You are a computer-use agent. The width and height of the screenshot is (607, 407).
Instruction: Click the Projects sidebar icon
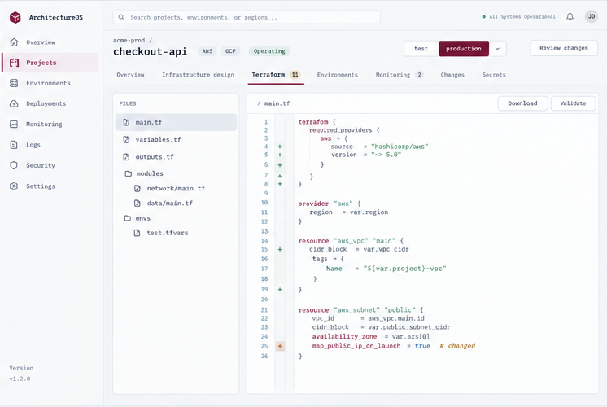click(14, 63)
